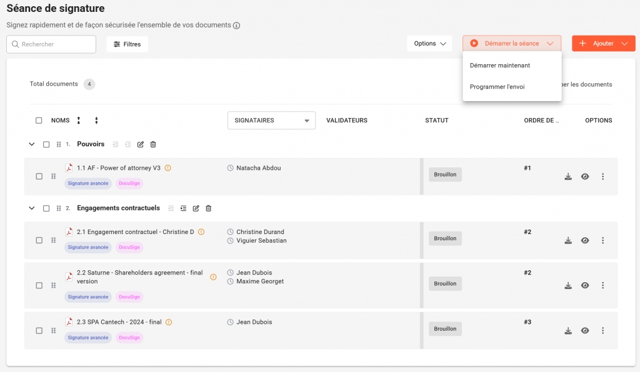
Task: Select Programmer l'envoi menu item
Action: click(x=497, y=87)
